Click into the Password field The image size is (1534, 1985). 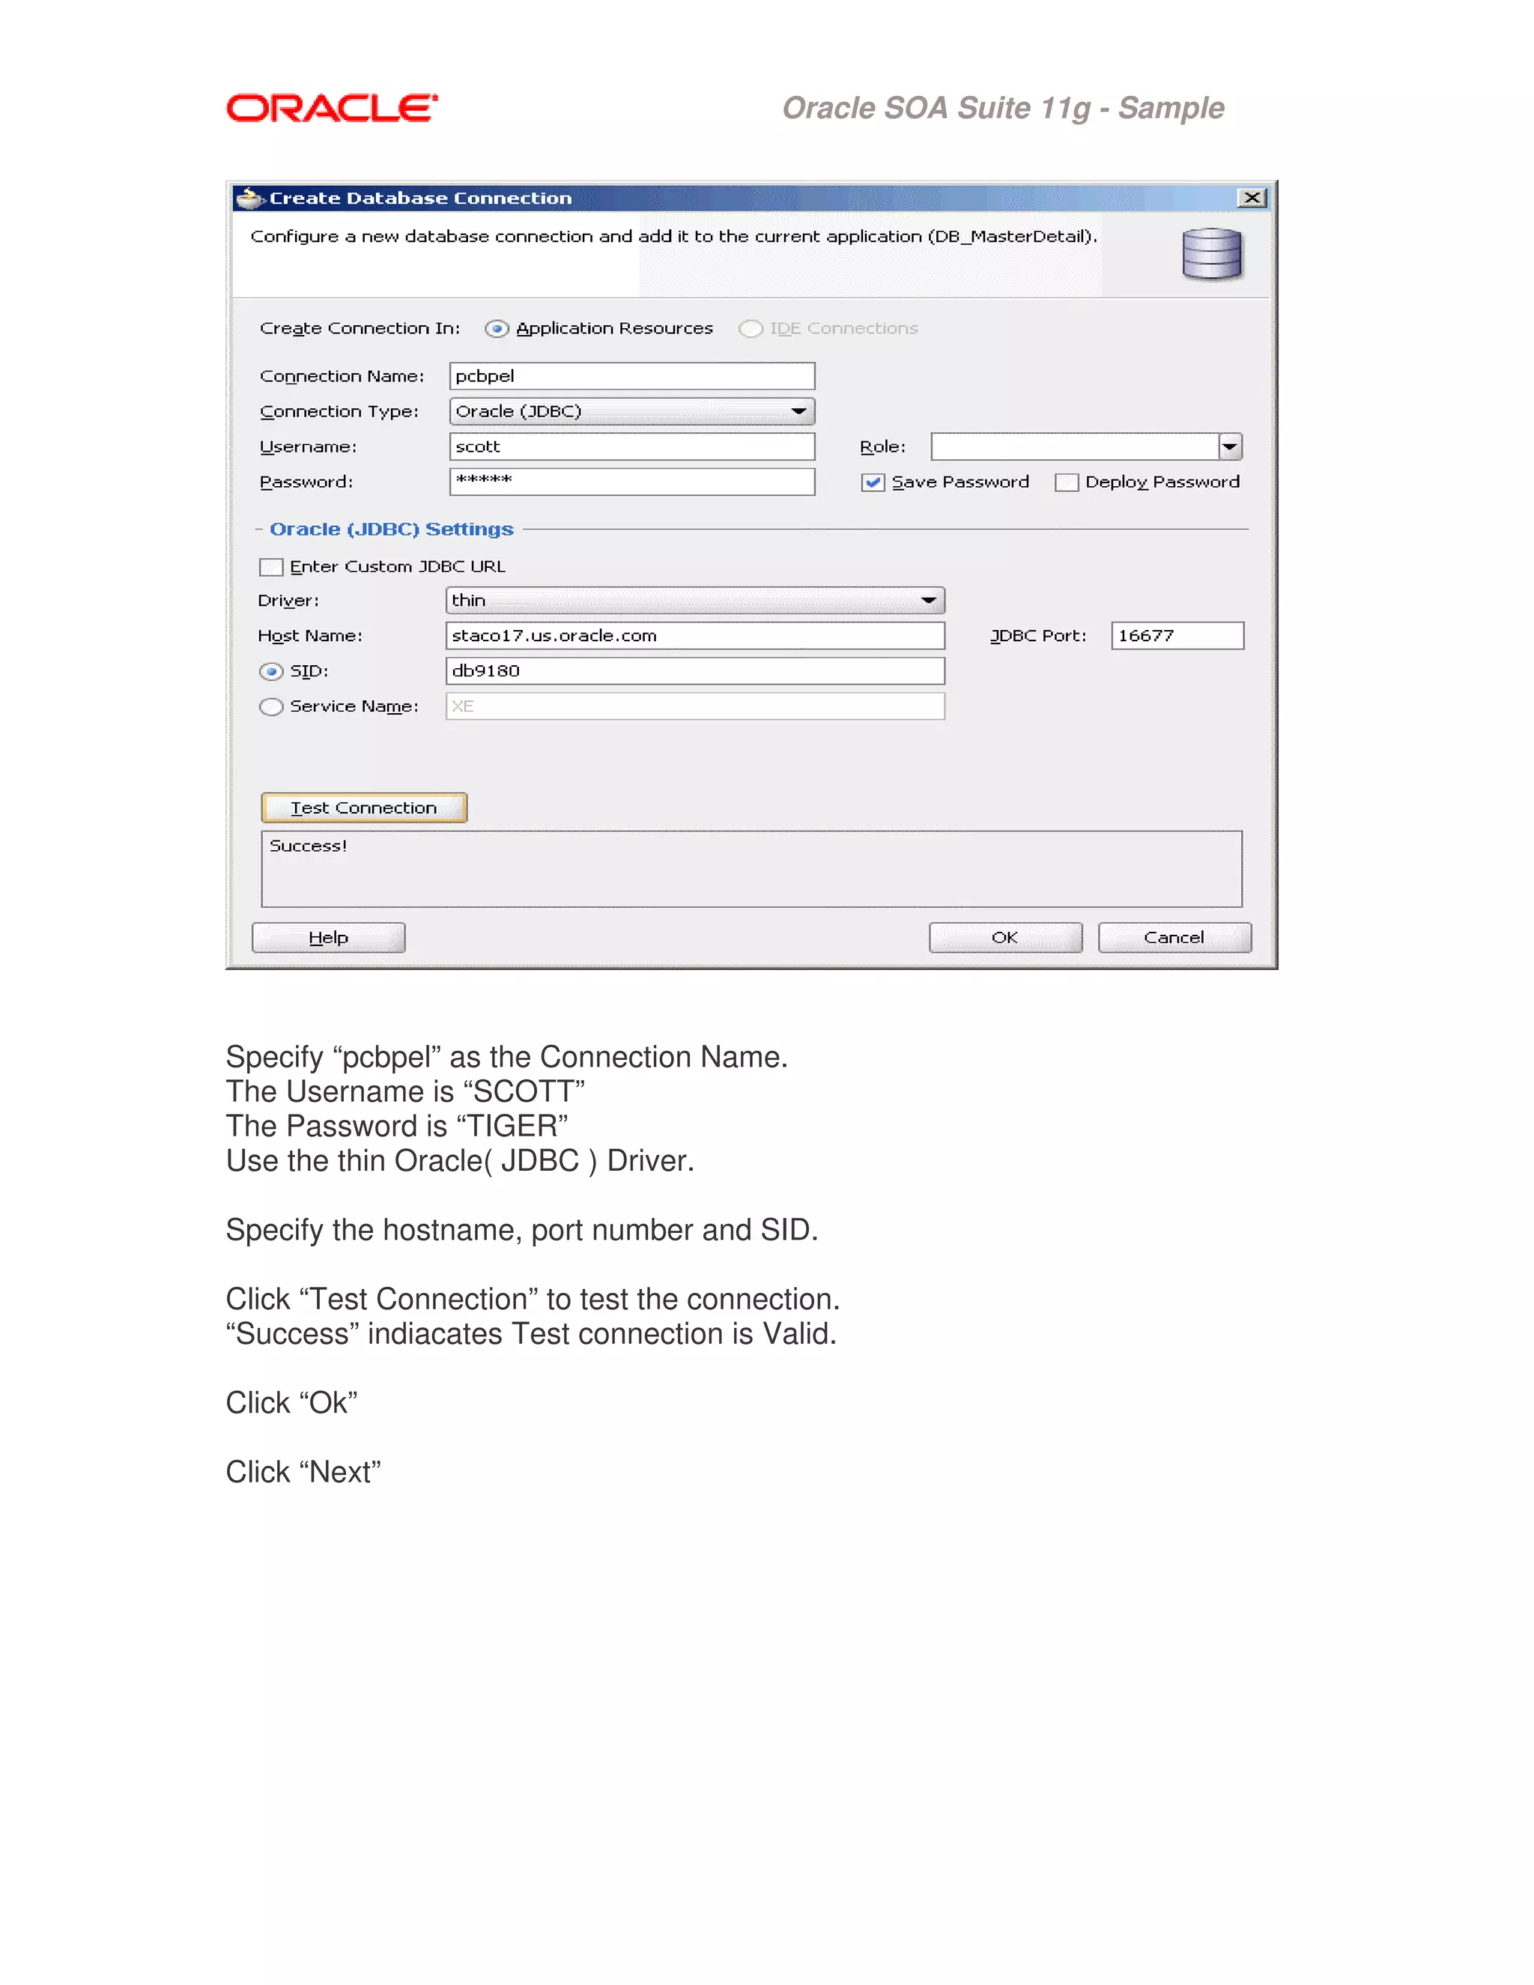[631, 482]
